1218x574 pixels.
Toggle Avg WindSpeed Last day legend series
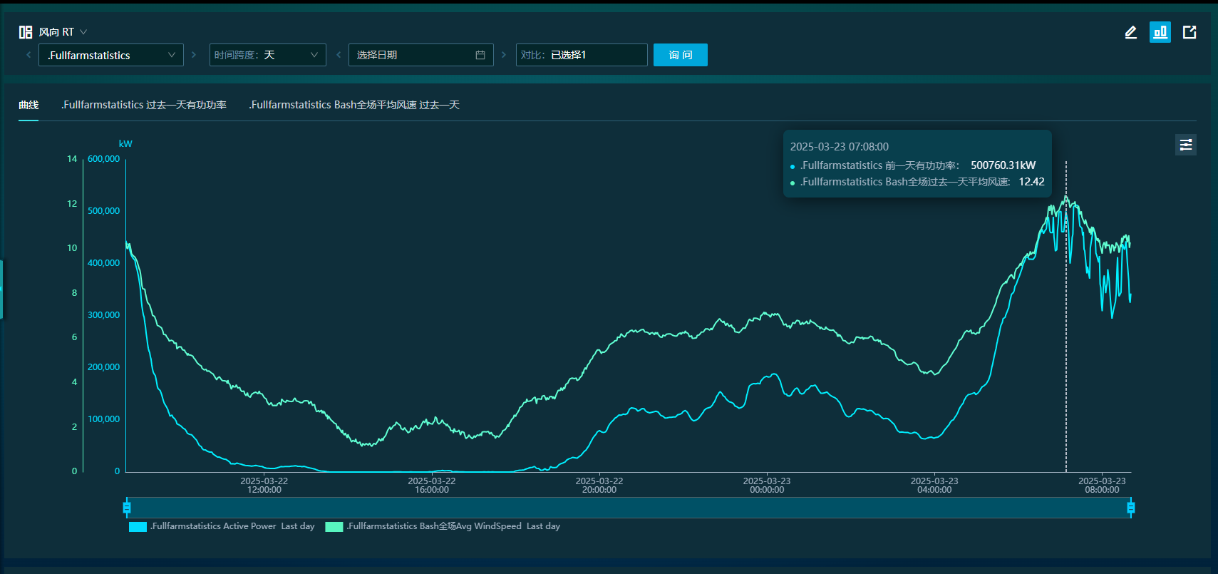tap(443, 526)
